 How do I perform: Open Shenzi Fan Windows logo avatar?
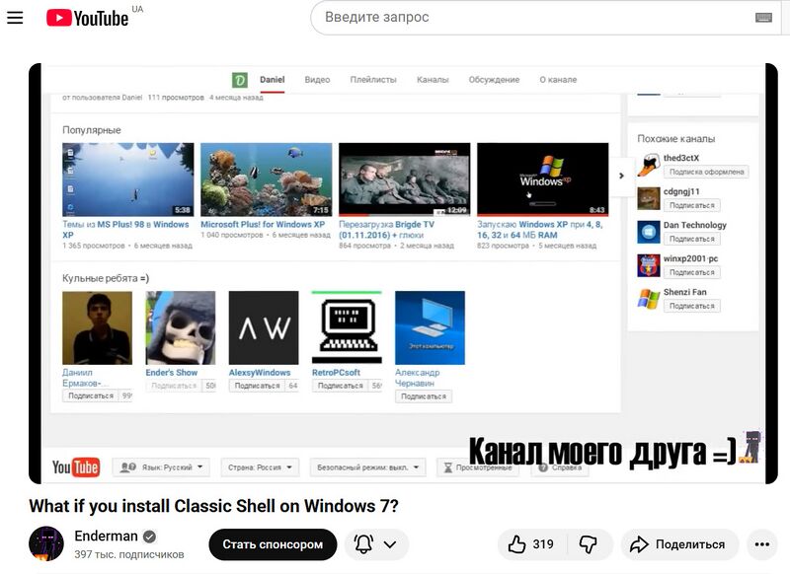pos(649,299)
